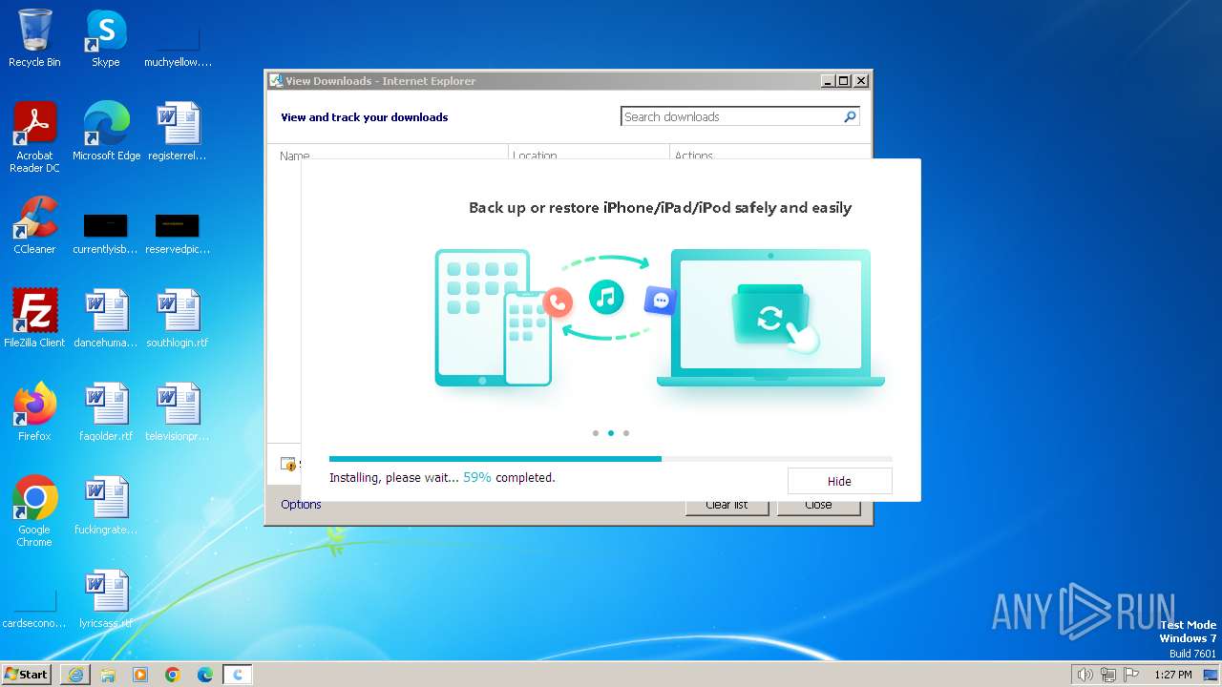Click the Search downloads input field
This screenshot has height=687, width=1222.
(730, 116)
